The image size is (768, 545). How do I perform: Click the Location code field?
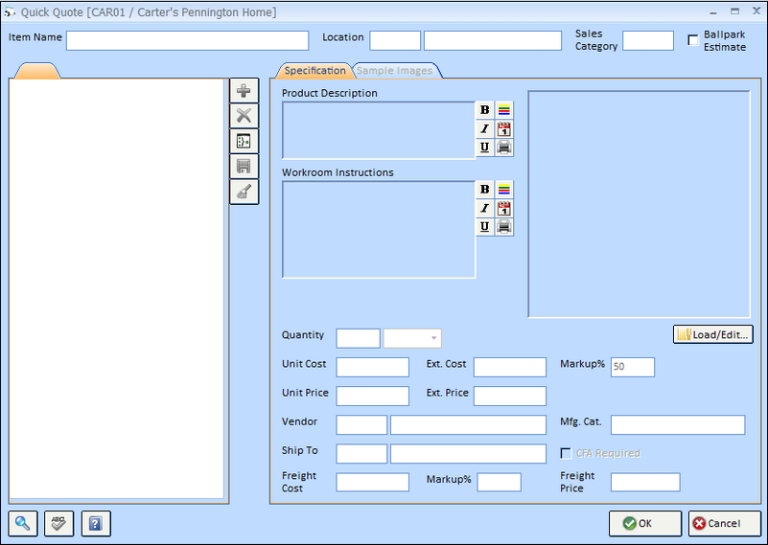(395, 40)
